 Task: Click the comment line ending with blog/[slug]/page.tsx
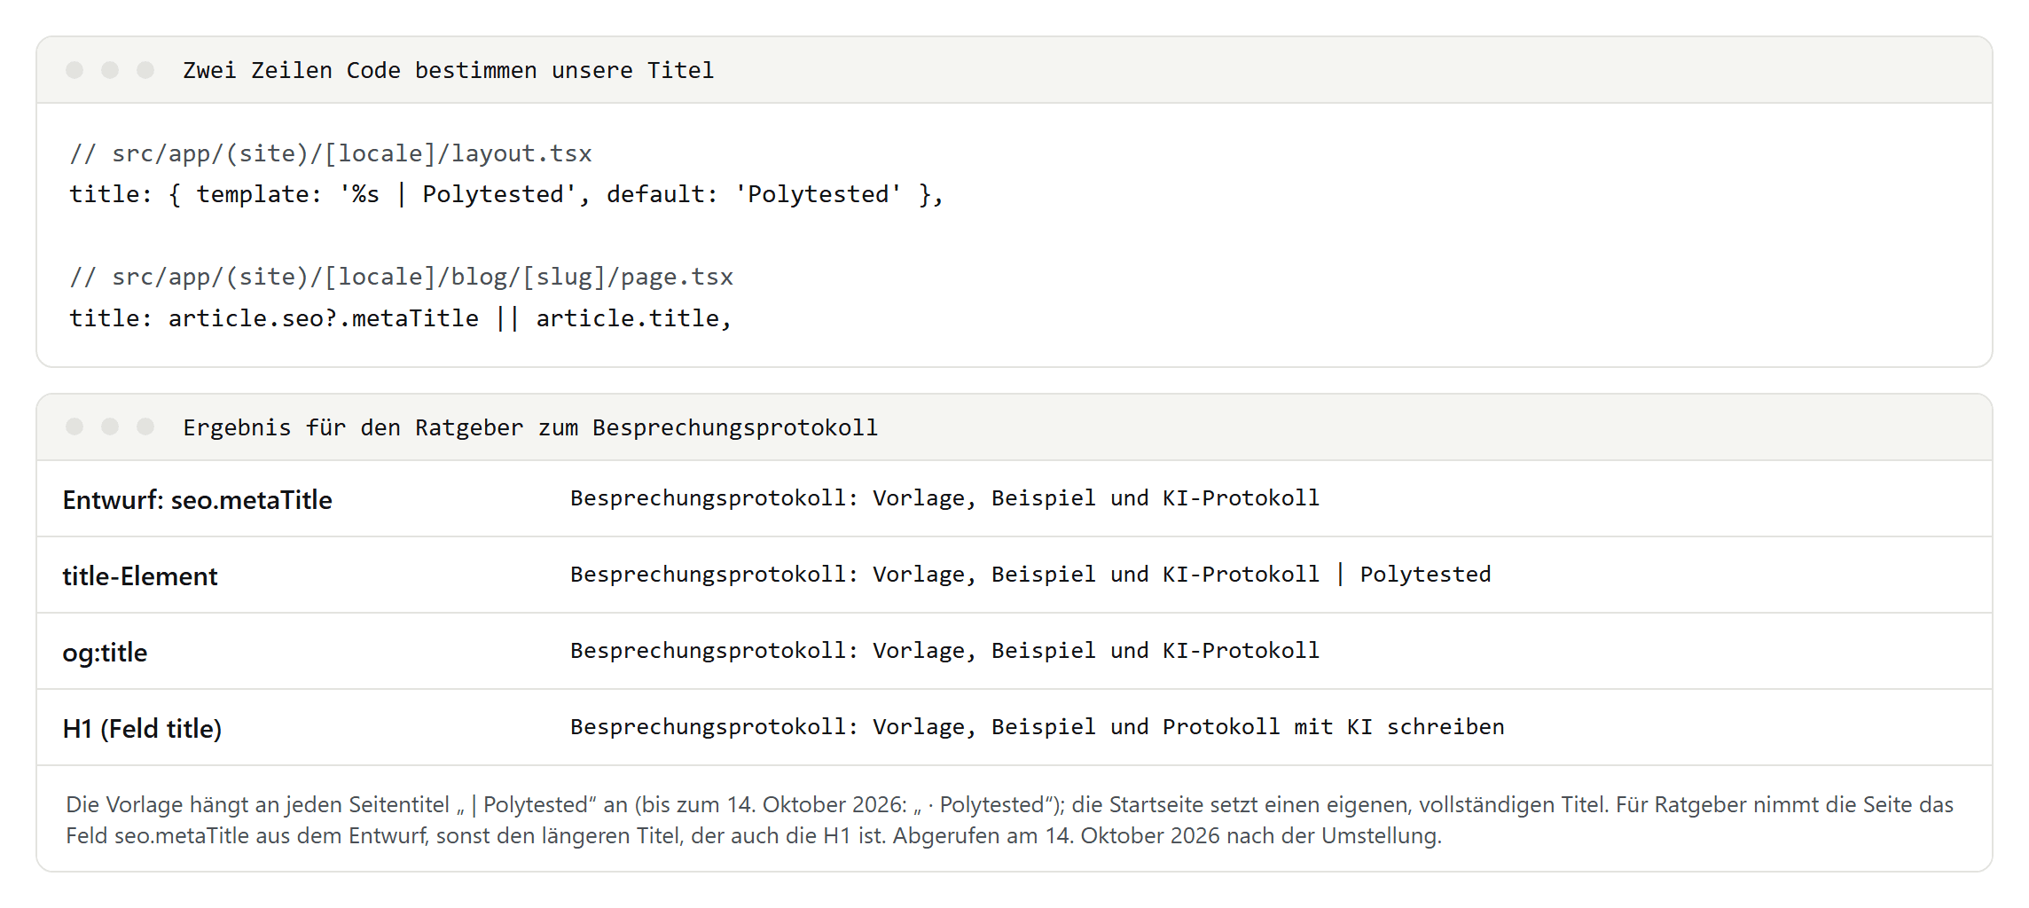(x=402, y=277)
